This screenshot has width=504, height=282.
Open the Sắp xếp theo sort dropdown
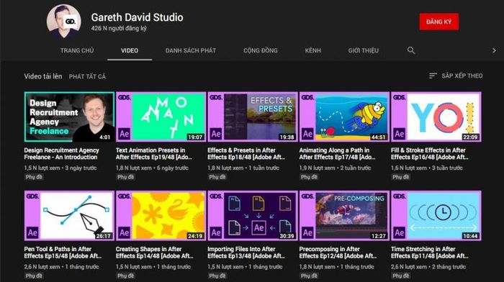(456, 76)
